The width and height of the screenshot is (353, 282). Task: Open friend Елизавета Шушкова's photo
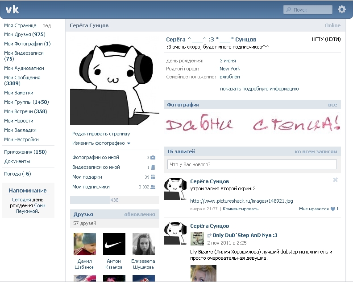coord(144,244)
